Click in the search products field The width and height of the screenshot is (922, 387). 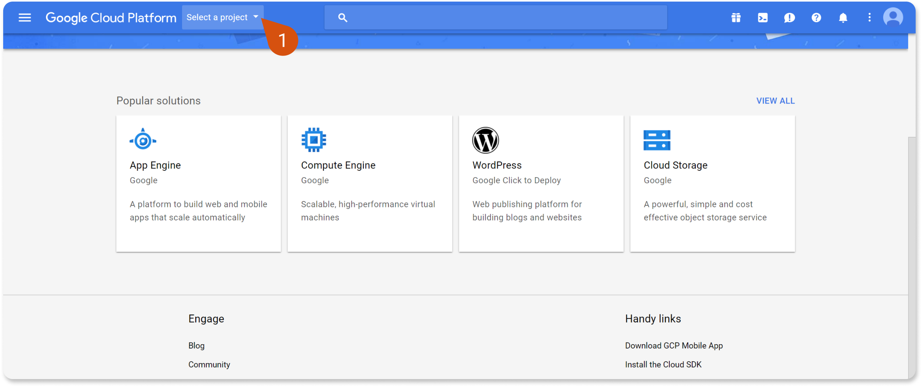[x=504, y=17]
